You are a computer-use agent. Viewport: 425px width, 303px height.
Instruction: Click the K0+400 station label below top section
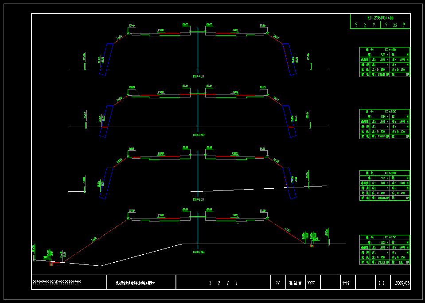tap(198, 76)
